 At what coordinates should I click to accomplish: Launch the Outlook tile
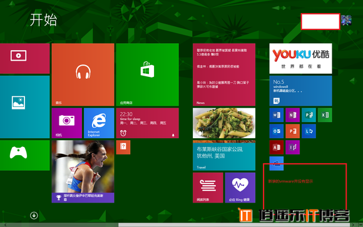tap(277, 131)
